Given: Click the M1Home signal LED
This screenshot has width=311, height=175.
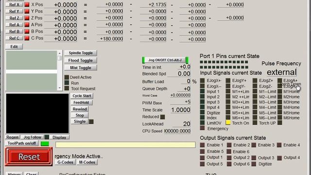Looking at the screenshot, I should click(x=280, y=91).
